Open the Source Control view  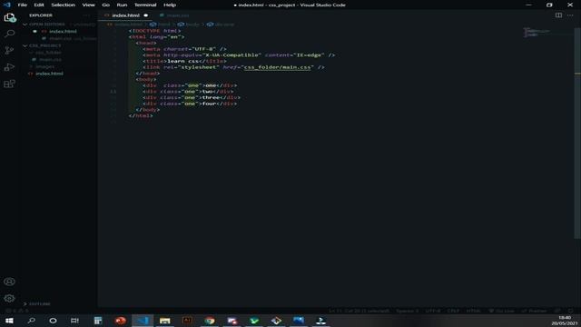[x=9, y=51]
